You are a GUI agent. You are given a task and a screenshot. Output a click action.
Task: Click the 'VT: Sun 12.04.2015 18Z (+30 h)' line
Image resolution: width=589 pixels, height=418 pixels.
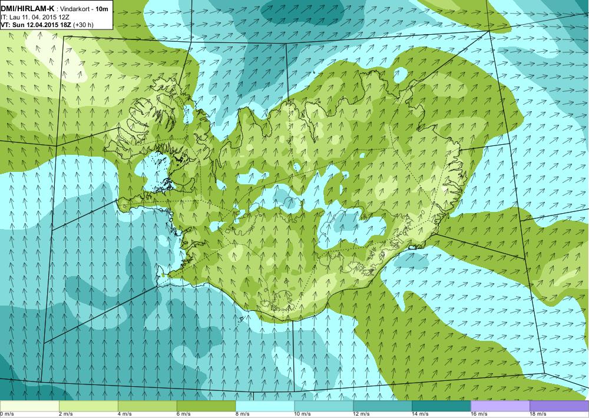point(47,25)
